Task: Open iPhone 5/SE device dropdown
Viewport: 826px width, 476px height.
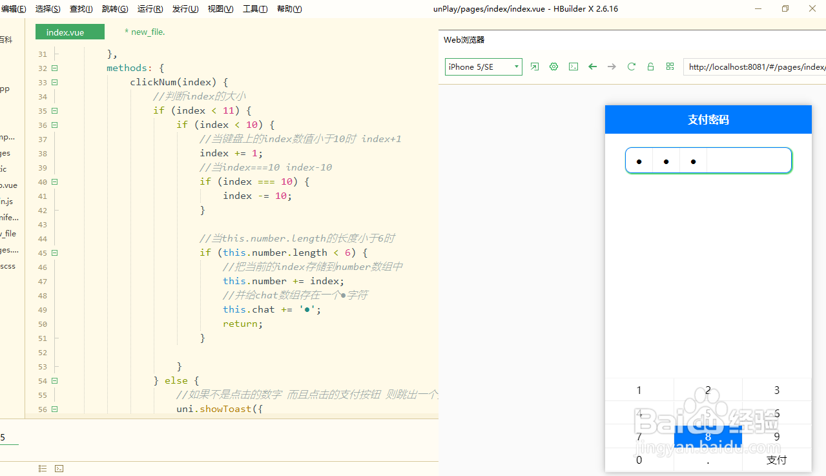Action: pos(484,67)
